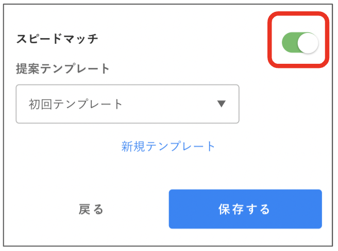Click the white knob of the green toggle
The height and width of the screenshot is (251, 338).
[x=308, y=43]
